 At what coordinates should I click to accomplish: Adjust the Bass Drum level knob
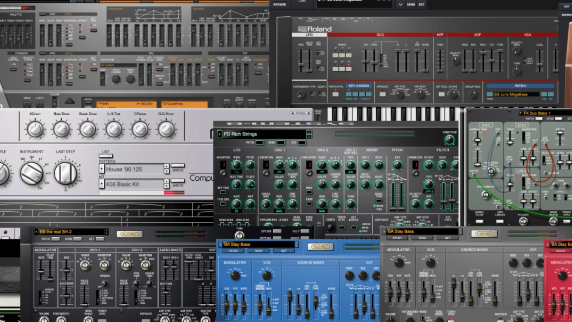pyautogui.click(x=61, y=129)
